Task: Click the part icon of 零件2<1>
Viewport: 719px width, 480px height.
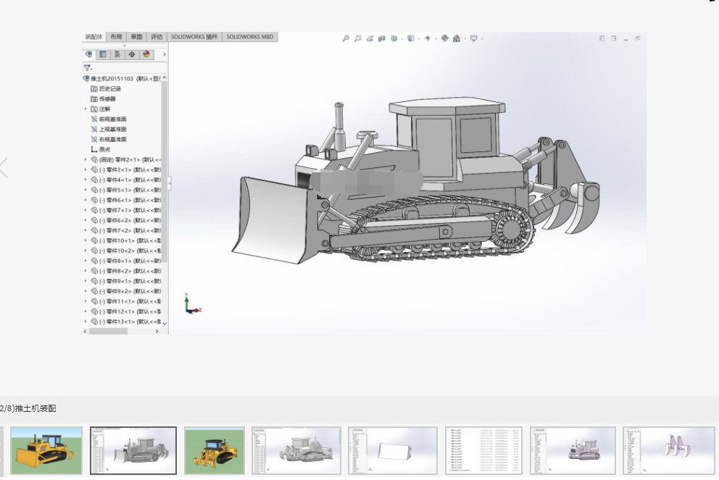Action: pos(94,160)
